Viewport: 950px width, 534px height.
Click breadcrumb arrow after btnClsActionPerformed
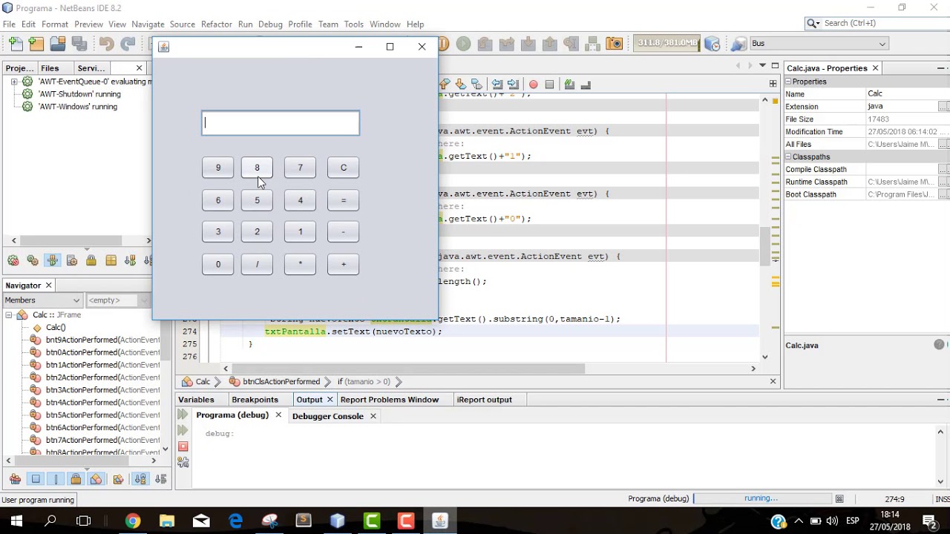pos(327,382)
